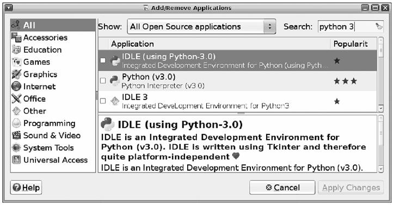The image size is (394, 205).
Task: Sort by the Popularity column header
Action: tap(353, 44)
